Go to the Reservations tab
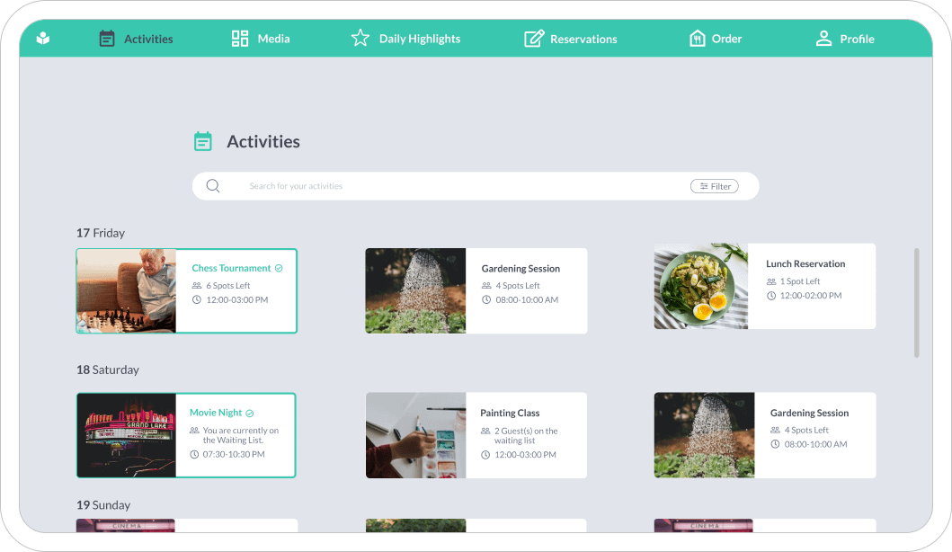 [x=583, y=39]
